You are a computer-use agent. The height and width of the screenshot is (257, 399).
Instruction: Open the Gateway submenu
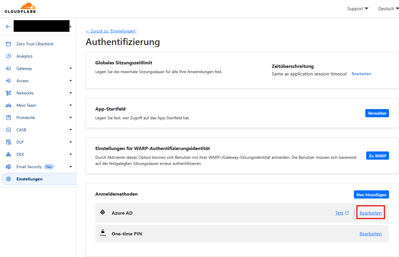[x=70, y=68]
